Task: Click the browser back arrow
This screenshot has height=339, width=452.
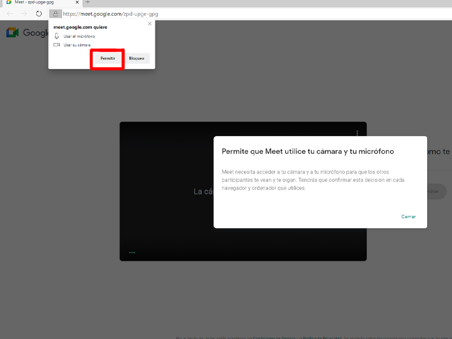Action: coord(10,14)
